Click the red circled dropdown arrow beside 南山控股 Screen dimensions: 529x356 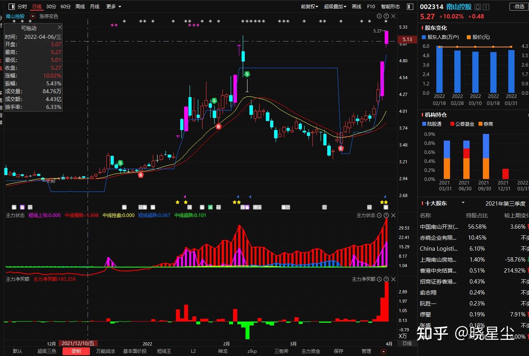tap(33, 16)
